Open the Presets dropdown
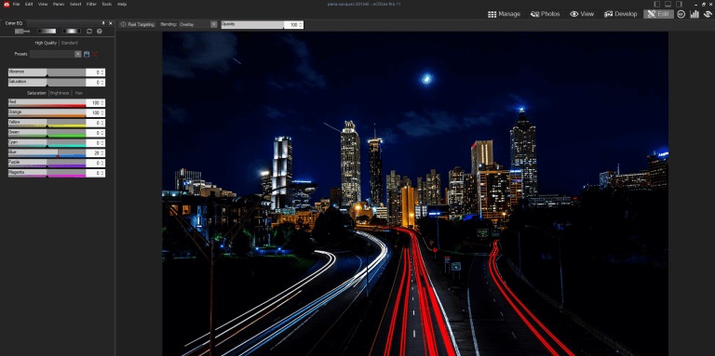 point(56,54)
